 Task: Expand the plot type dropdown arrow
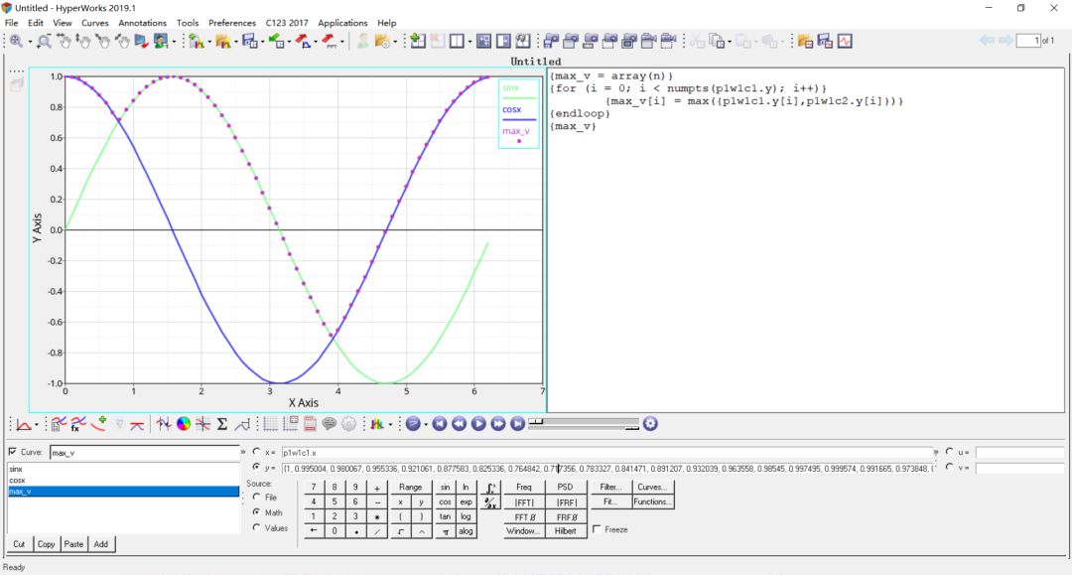[37, 425]
